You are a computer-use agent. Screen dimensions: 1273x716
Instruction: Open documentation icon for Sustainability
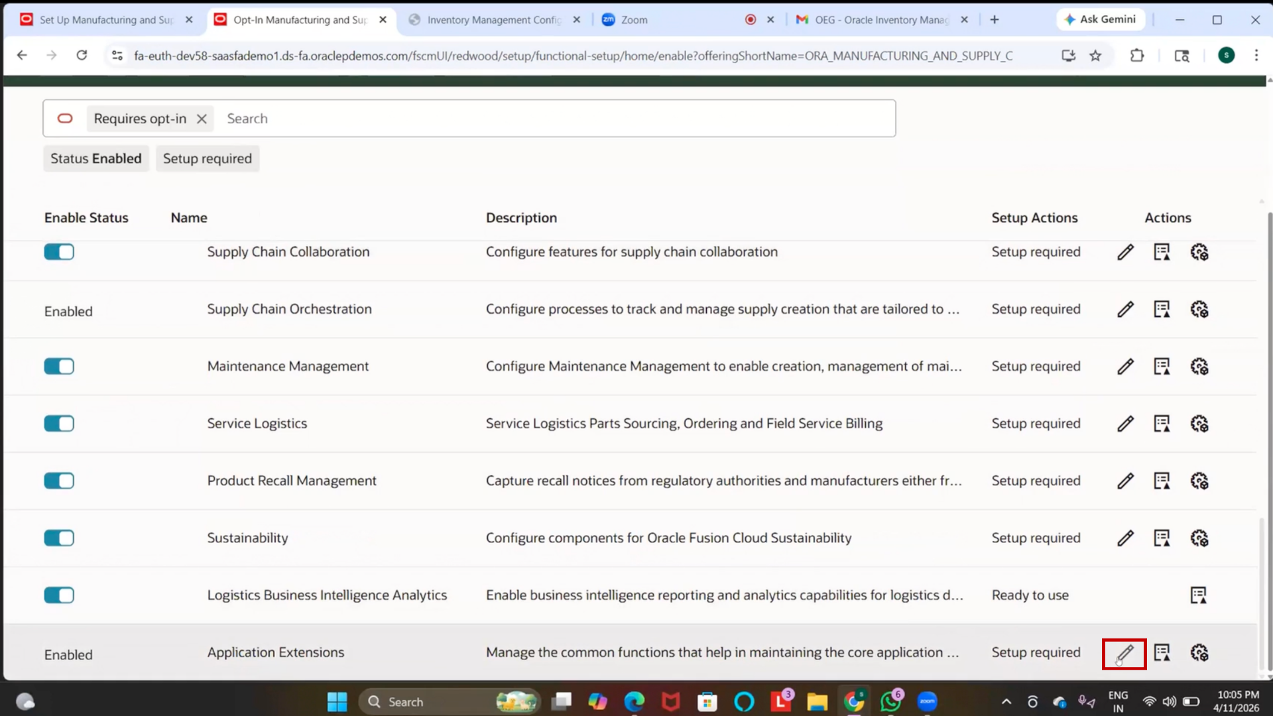(x=1162, y=538)
